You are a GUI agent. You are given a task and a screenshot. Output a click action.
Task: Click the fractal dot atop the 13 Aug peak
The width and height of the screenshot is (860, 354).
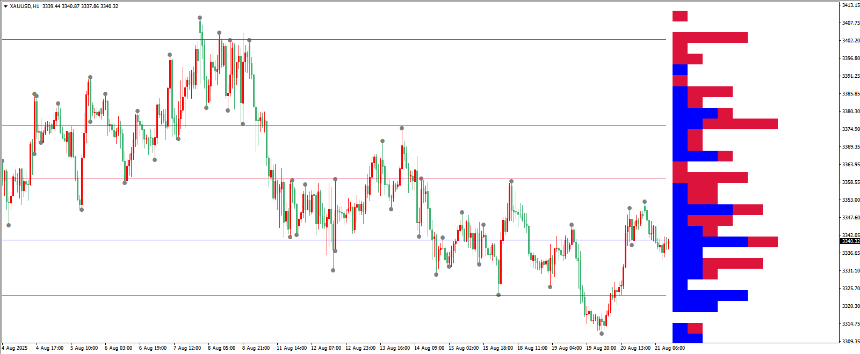pyautogui.click(x=402, y=128)
